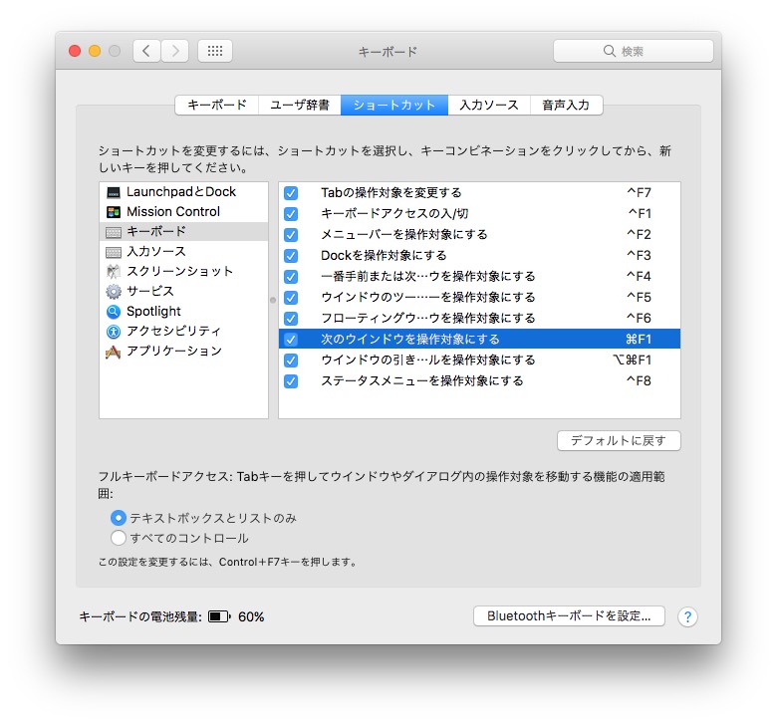The width and height of the screenshot is (777, 724).
Task: Toggle the ⌥⌘F1 引き出し row checkbox
Action: (291, 361)
